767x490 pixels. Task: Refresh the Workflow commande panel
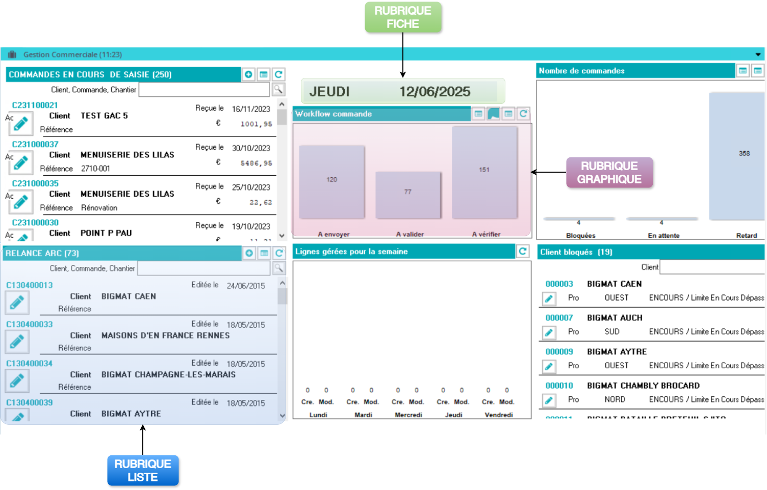(523, 114)
